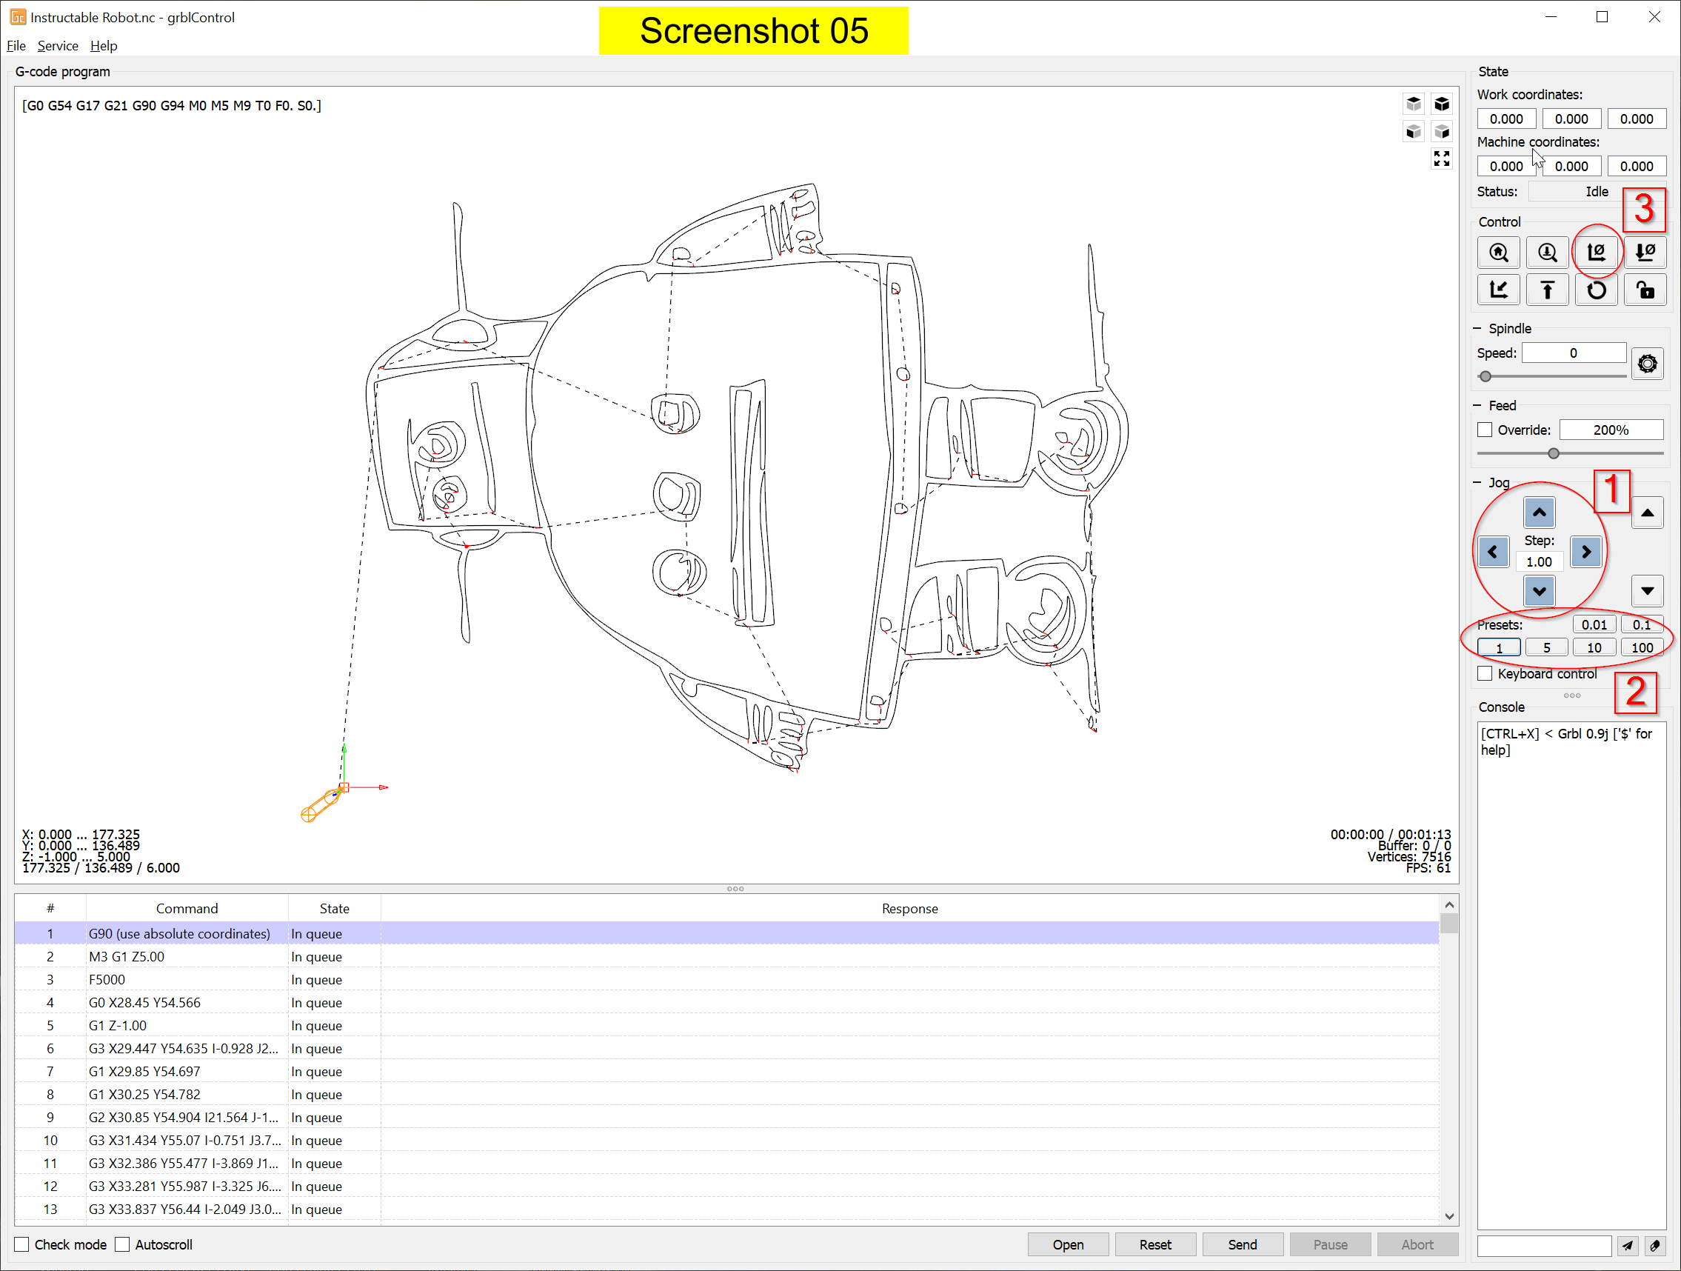This screenshot has width=1681, height=1271.
Task: Switch to top view using the cube icon
Action: (1414, 104)
